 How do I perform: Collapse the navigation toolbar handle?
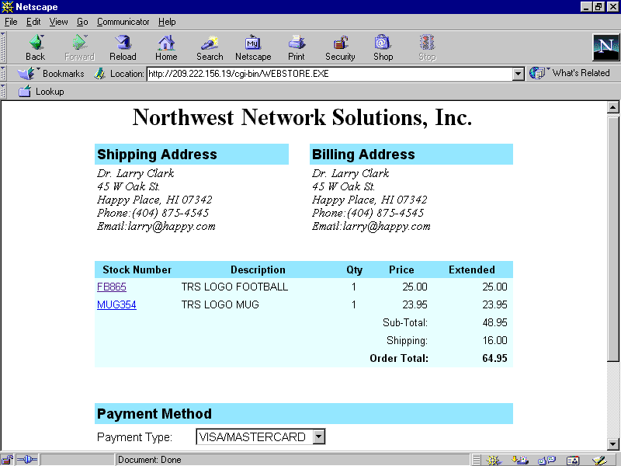3,47
